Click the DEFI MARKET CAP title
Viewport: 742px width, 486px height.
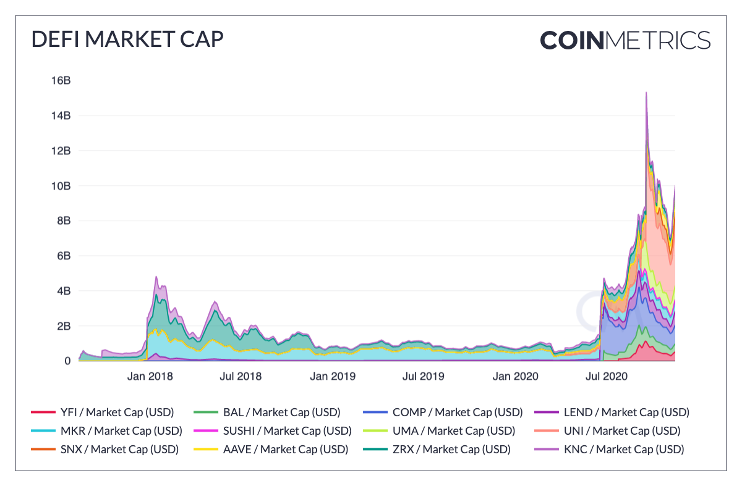pos(127,39)
